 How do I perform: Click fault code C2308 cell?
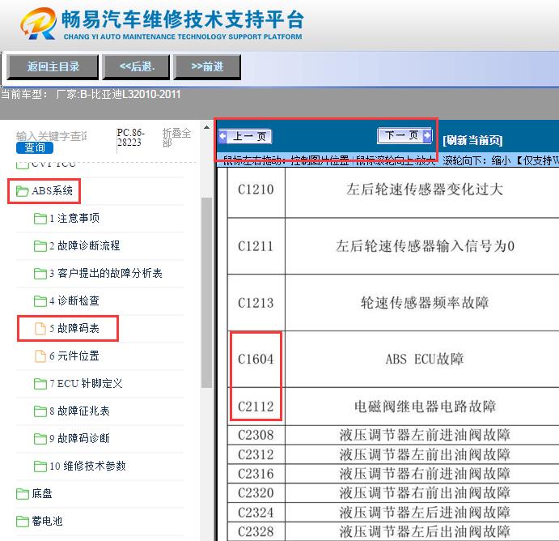256,435
